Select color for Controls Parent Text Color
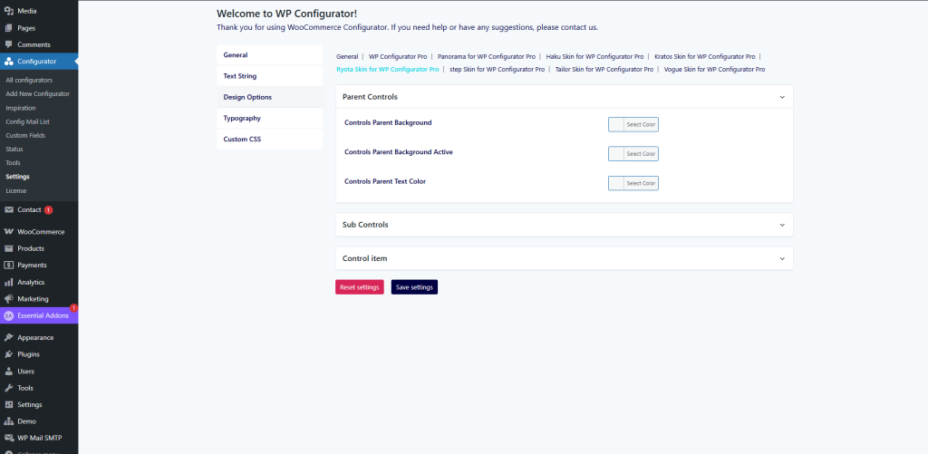The image size is (928, 454). click(633, 183)
